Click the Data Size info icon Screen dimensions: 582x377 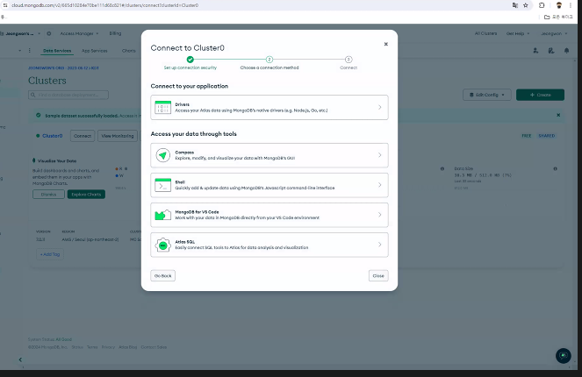click(x=556, y=168)
